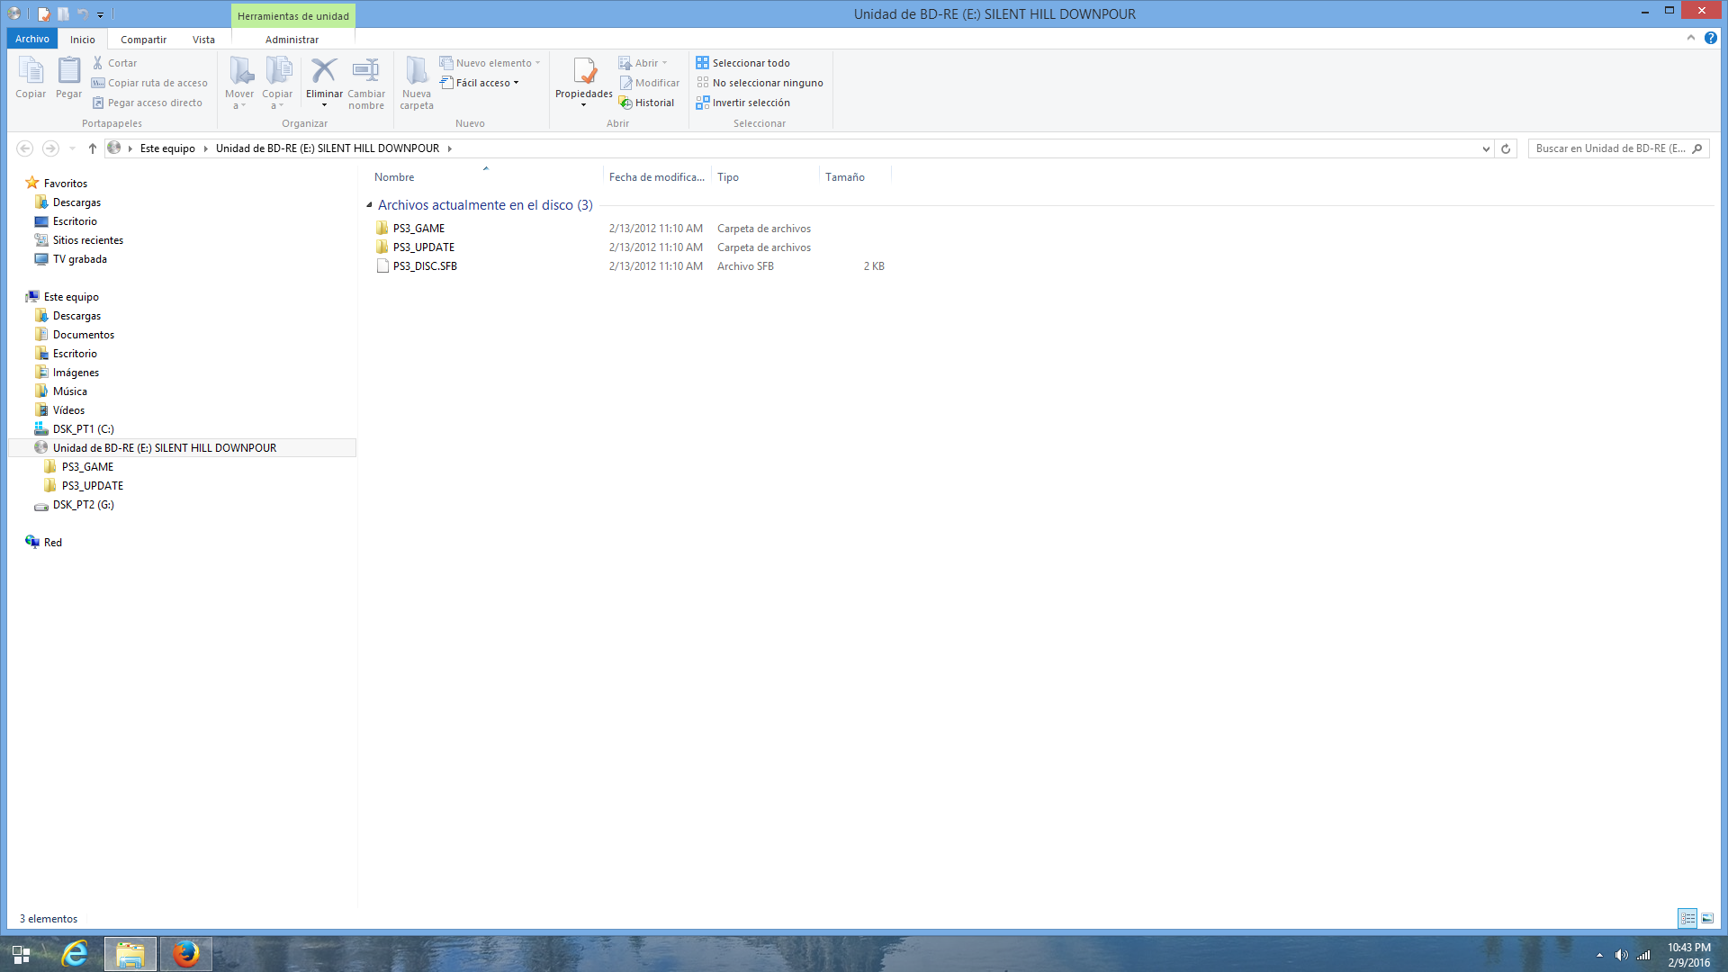The image size is (1728, 972).
Task: Open the Help question-mark icon
Action: [x=1710, y=38]
